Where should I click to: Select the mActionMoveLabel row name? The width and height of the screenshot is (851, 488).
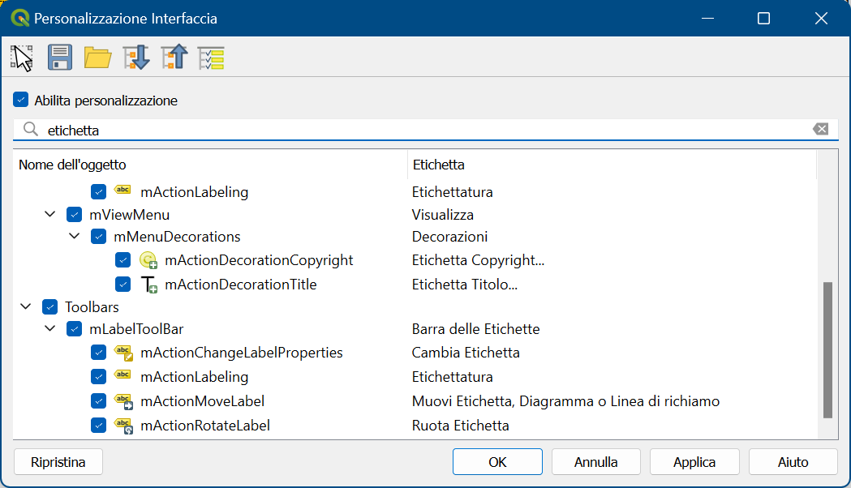tap(203, 401)
